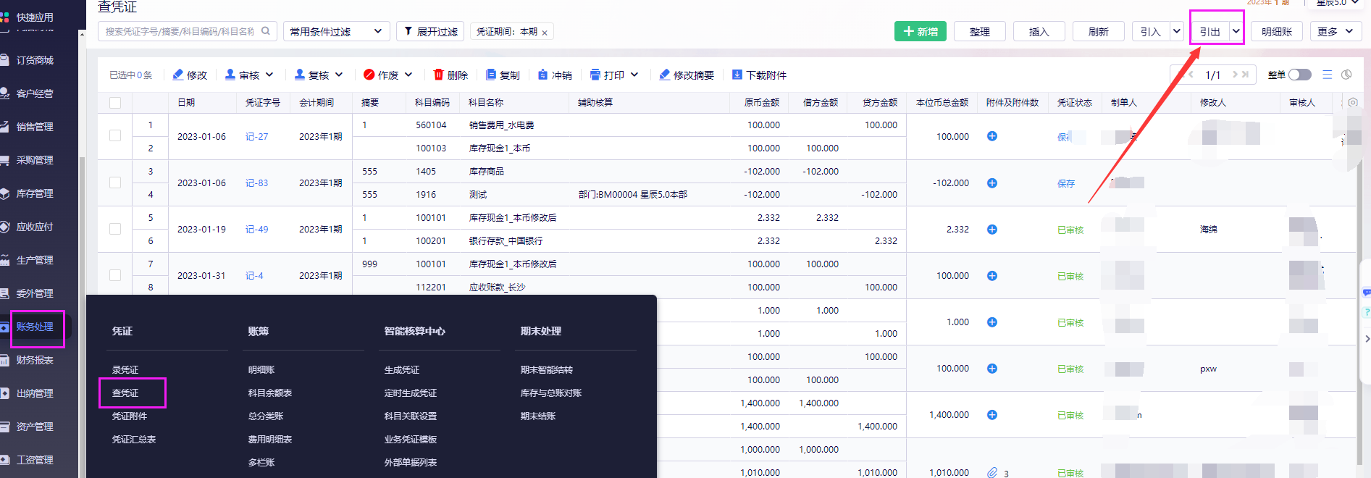Check the row checkbox for voucher 记-49
The width and height of the screenshot is (1371, 478).
click(115, 229)
